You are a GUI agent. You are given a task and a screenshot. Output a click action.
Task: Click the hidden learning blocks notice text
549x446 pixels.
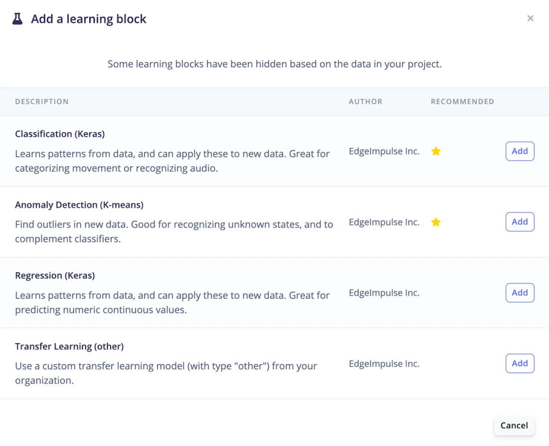(274, 64)
